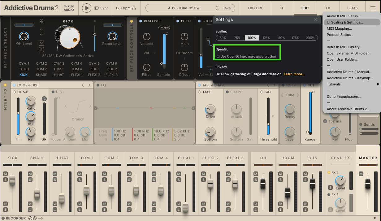Toggle the Sync switch

pos(96,8)
